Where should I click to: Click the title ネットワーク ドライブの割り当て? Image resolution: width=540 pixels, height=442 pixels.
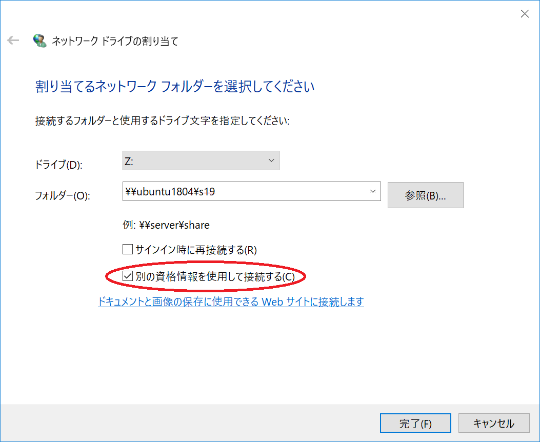(x=115, y=41)
